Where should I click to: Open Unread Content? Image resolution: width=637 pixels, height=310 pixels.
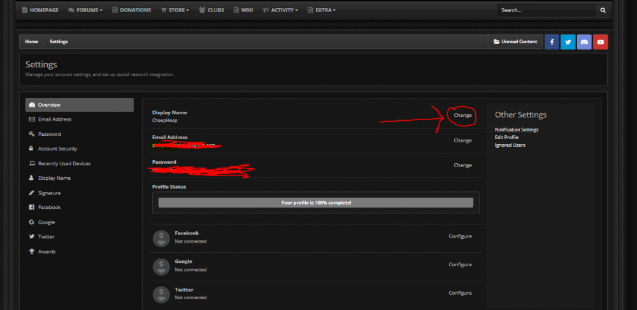(515, 42)
